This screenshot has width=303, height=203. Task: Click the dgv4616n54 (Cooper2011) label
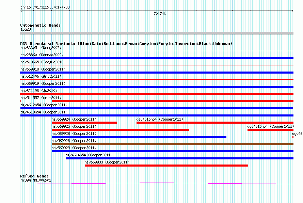pyautogui.click(x=271, y=126)
